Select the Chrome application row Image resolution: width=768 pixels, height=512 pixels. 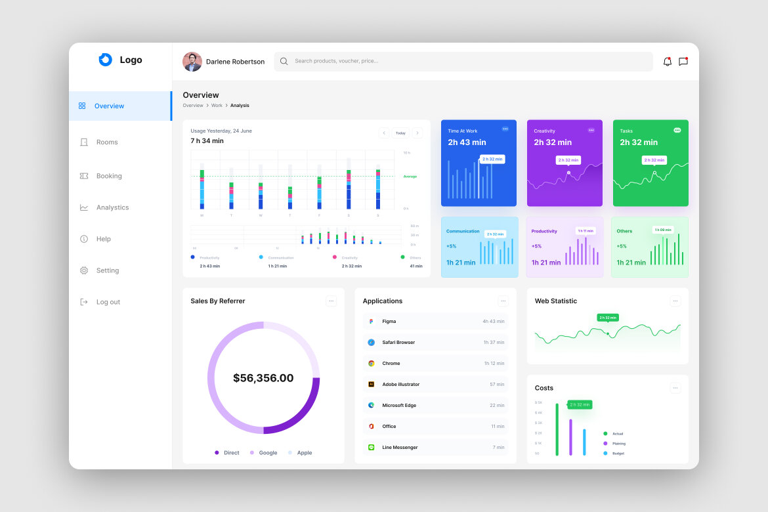(x=435, y=364)
